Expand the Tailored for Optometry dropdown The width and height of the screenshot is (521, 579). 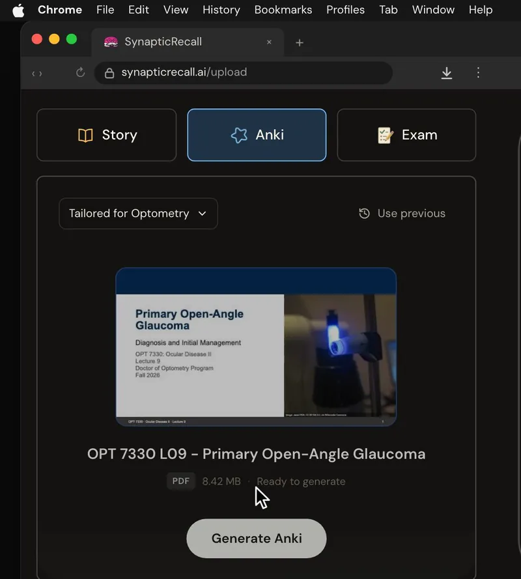138,214
